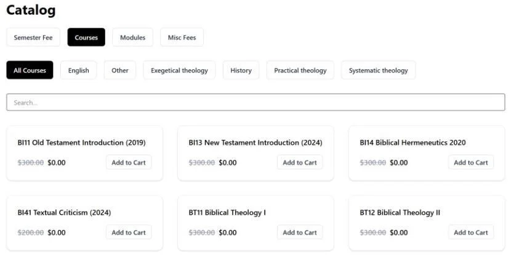Open the Misc Fees tab
Viewport: 514px width, 257px height.
coord(182,37)
